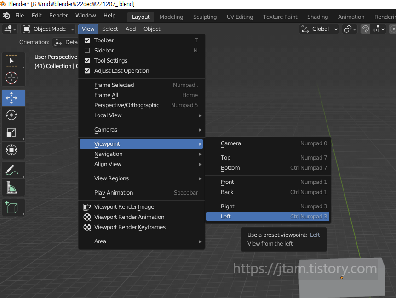Click the View header menu
The height and width of the screenshot is (298, 396).
[88, 29]
